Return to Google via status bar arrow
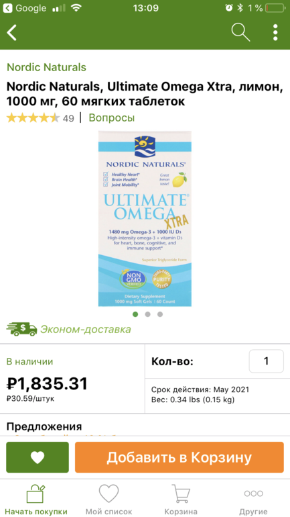Image resolution: width=290 pixels, height=517 pixels. click(x=9, y=8)
